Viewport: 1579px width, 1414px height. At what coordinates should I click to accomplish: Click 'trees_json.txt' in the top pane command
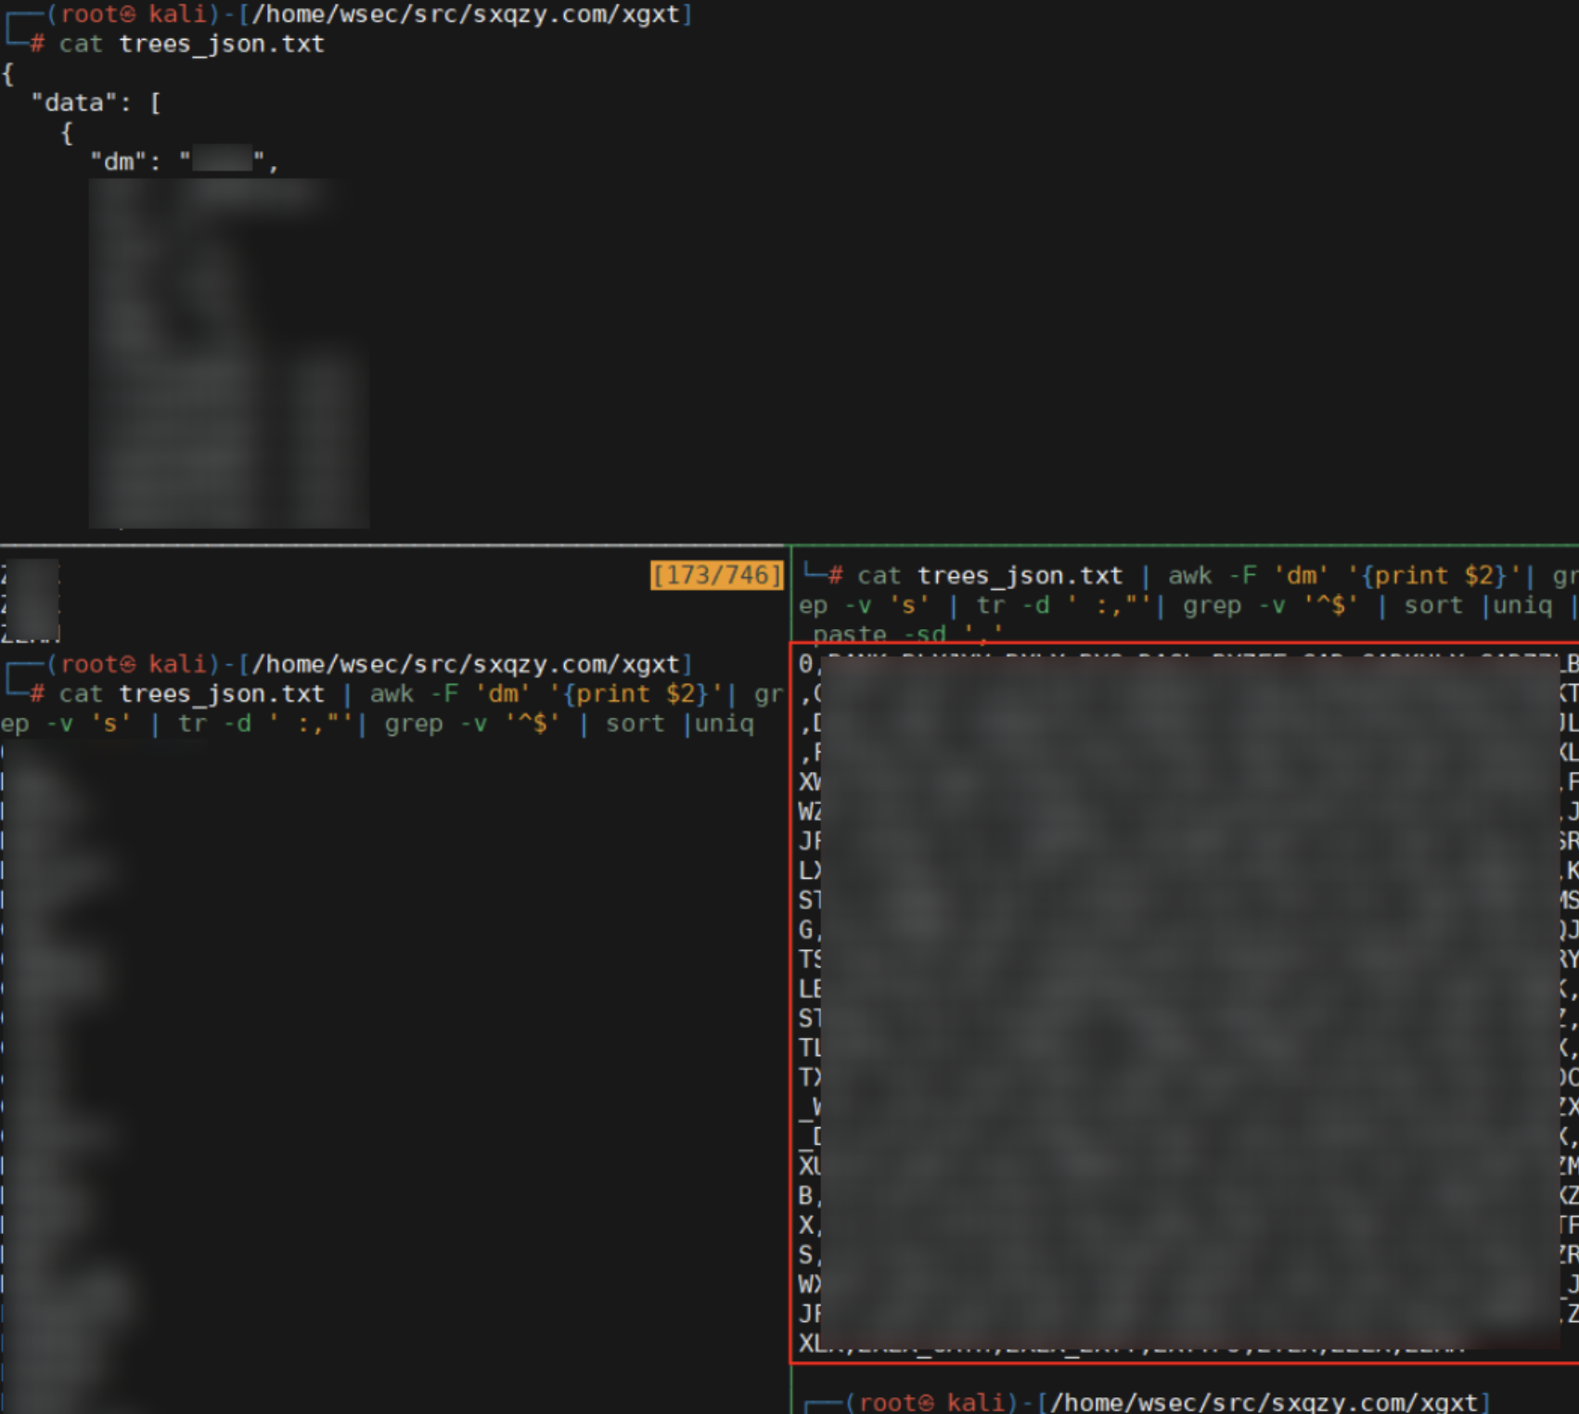click(222, 45)
